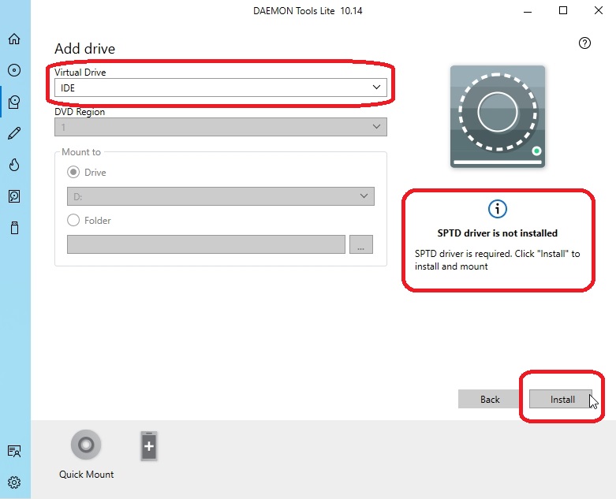Click the folder browse ellipsis button
Viewport: 616px width, 499px height.
click(x=361, y=244)
